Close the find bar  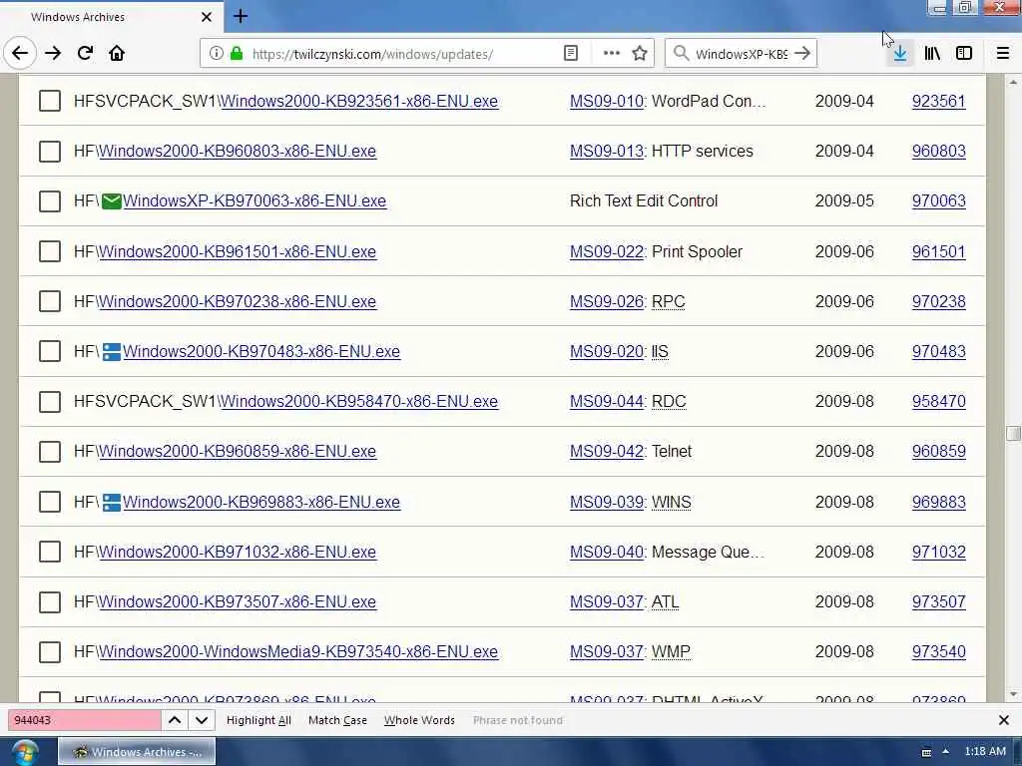[x=1004, y=720]
